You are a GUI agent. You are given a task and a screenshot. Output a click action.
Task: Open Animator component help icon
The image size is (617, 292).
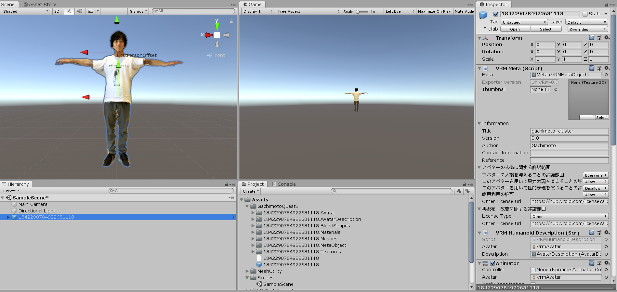(x=592, y=263)
